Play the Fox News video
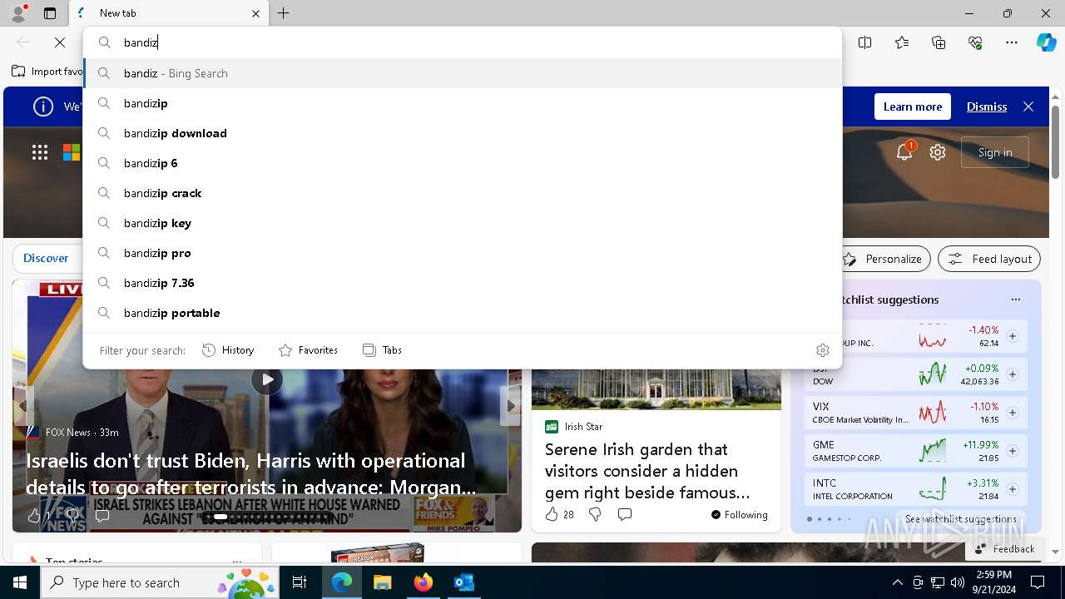This screenshot has width=1065, height=599. point(266,379)
